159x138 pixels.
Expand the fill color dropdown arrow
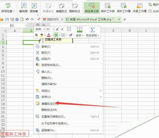[45, 35]
